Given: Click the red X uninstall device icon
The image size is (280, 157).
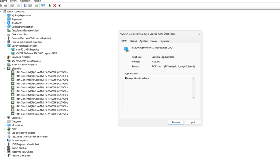Looking at the screenshot, I should click(54, 6).
